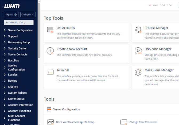
Task: Open the List Accounts icon
Action: click(x=50, y=30)
